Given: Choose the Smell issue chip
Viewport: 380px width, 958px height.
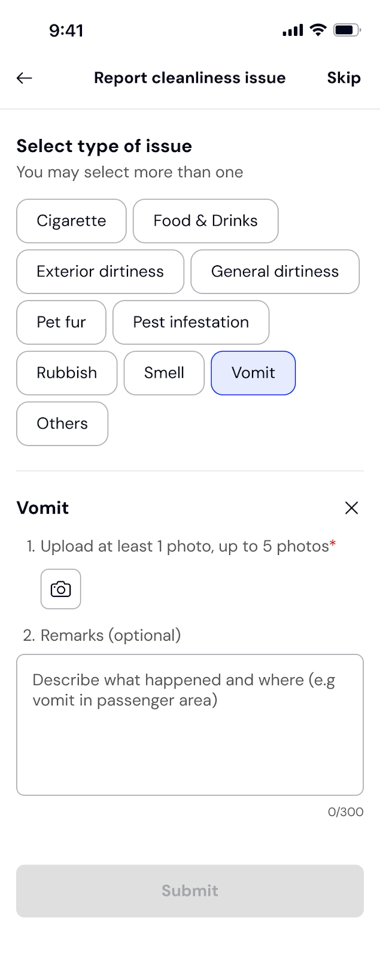Looking at the screenshot, I should [164, 373].
